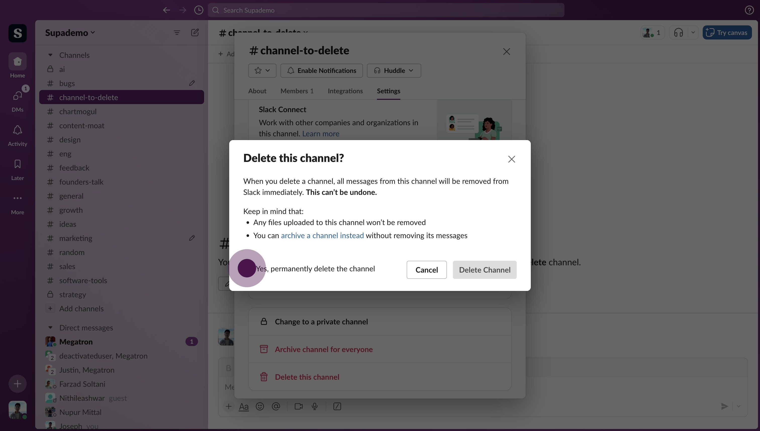Image resolution: width=760 pixels, height=431 pixels.
Task: Click Enable Notifications button
Action: coord(321,70)
